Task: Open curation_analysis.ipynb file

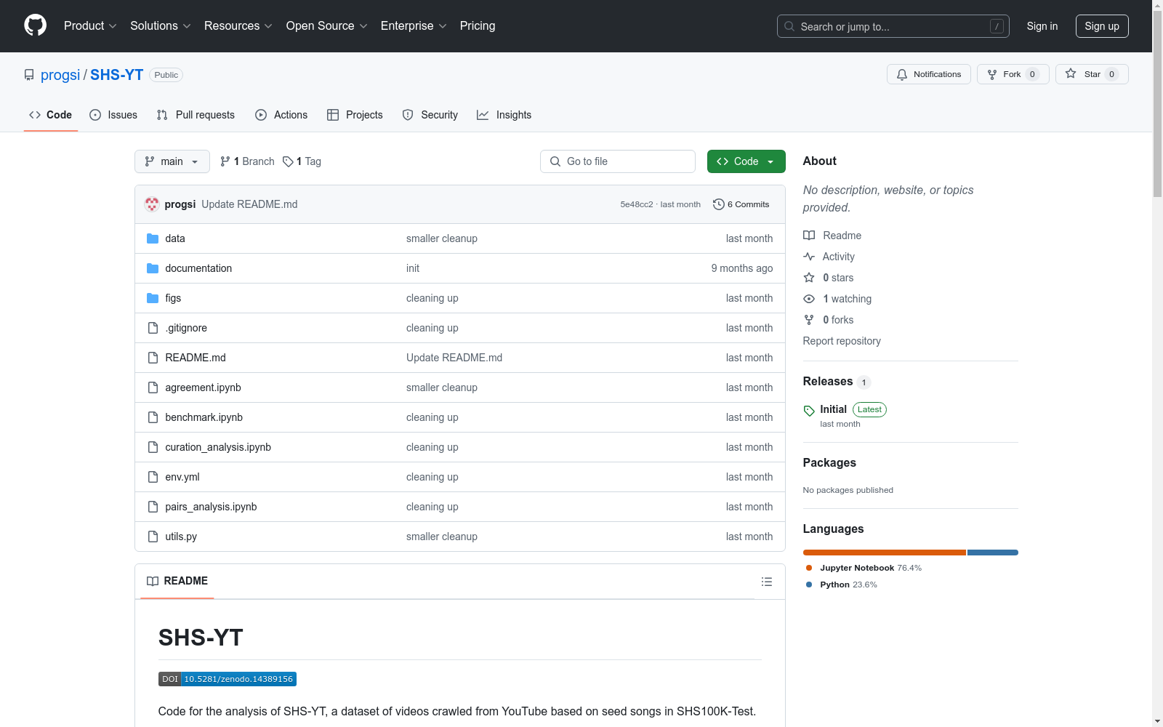Action: pos(218,447)
